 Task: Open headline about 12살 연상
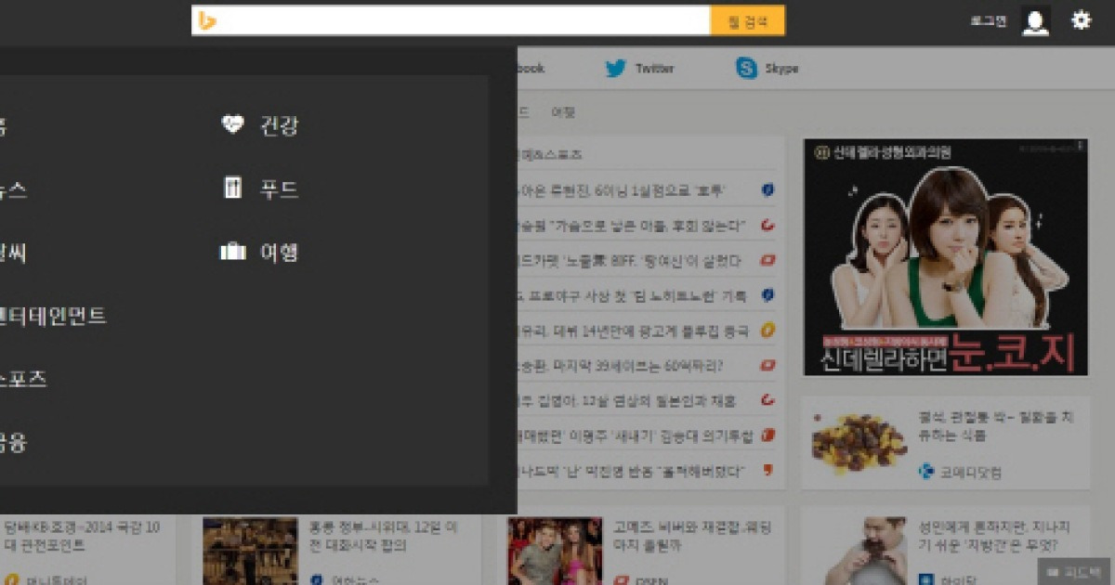pyautogui.click(x=627, y=401)
